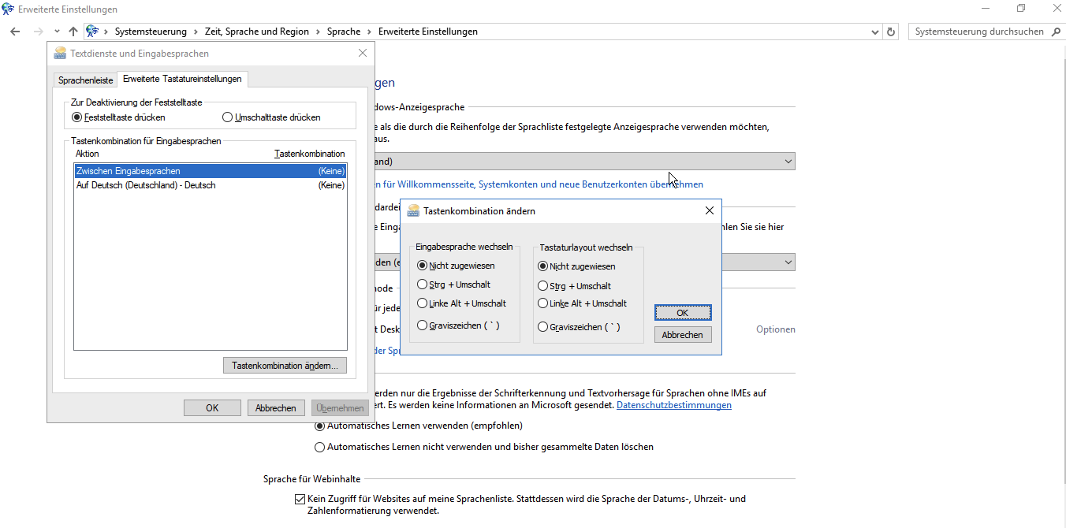Click Abbrechen in Tastenkombination ändern dialog
This screenshot has height=528, width=1066.
(683, 335)
